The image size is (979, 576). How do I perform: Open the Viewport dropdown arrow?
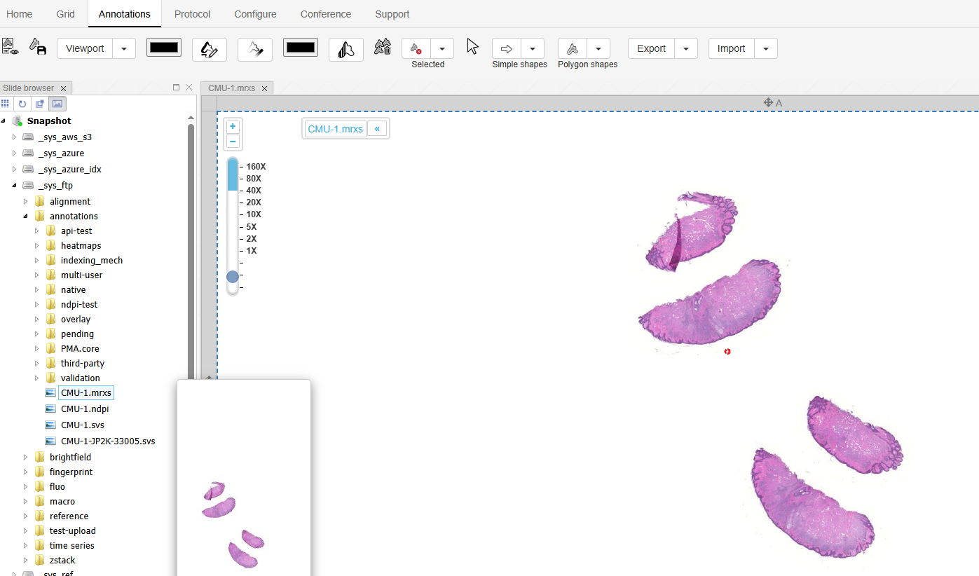pyautogui.click(x=124, y=48)
